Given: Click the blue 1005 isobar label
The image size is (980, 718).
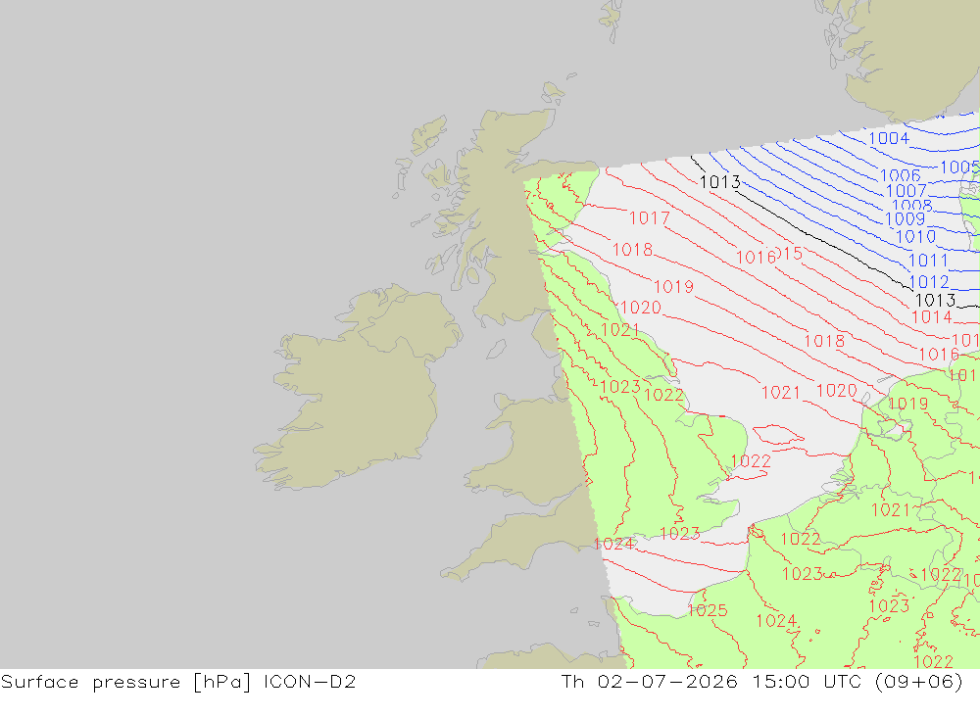Looking at the screenshot, I should pyautogui.click(x=959, y=168).
